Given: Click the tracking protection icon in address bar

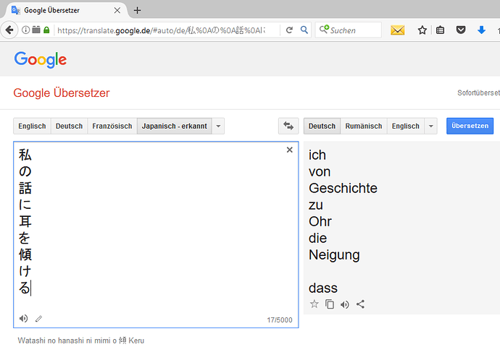Looking at the screenshot, I should pyautogui.click(x=36, y=30).
